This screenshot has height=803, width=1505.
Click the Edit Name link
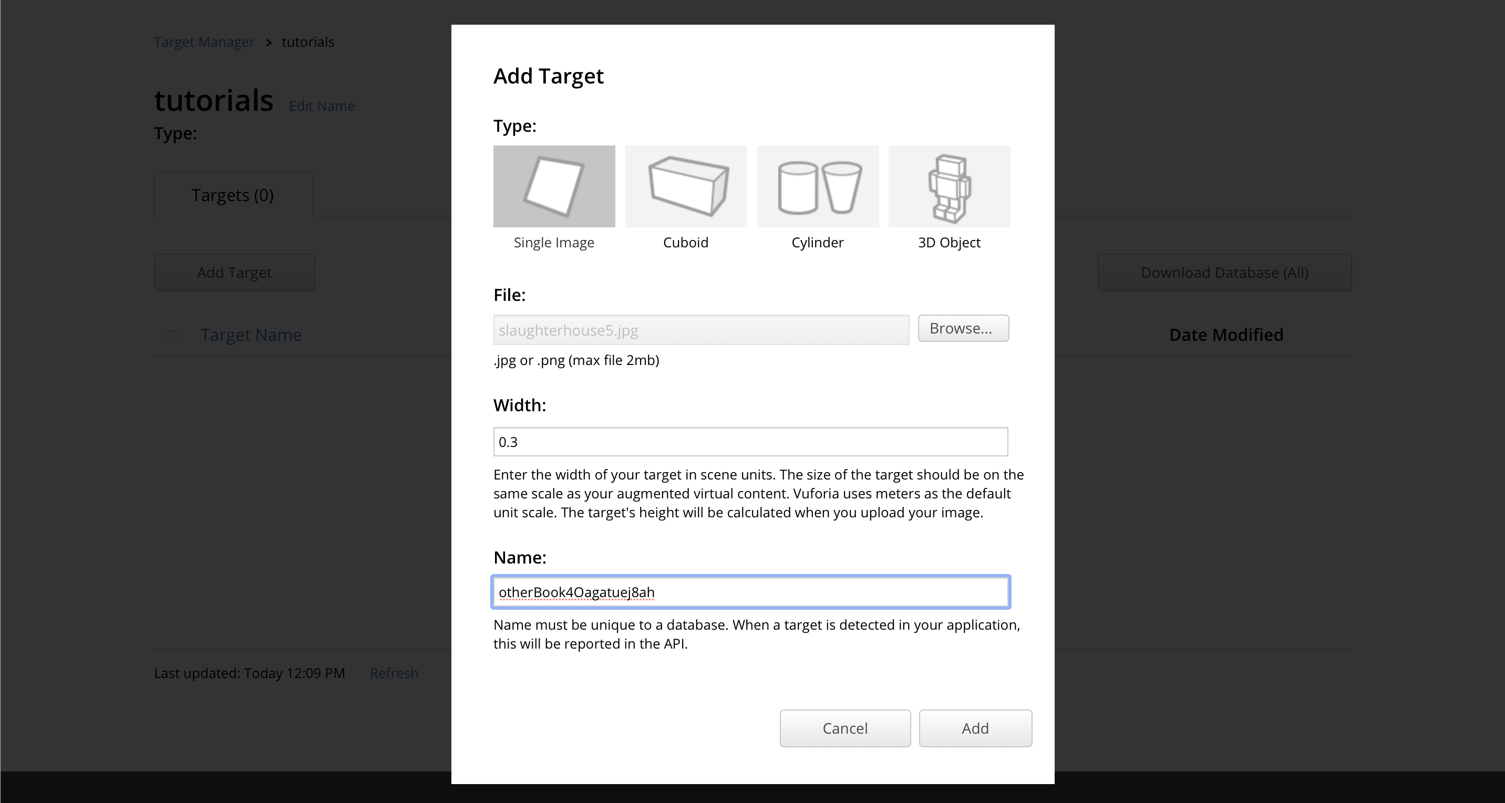point(322,106)
